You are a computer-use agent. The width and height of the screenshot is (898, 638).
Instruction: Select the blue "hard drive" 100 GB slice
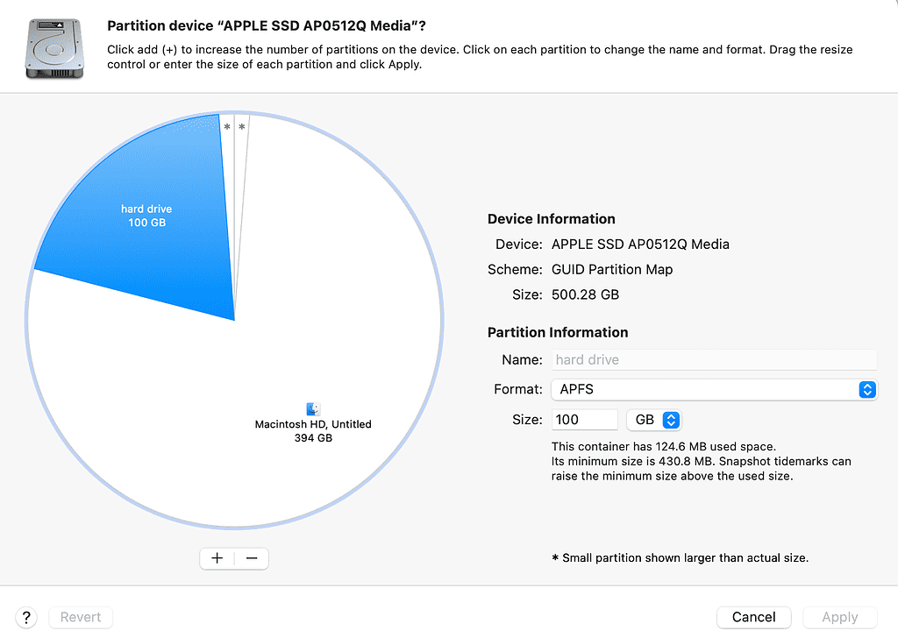146,216
